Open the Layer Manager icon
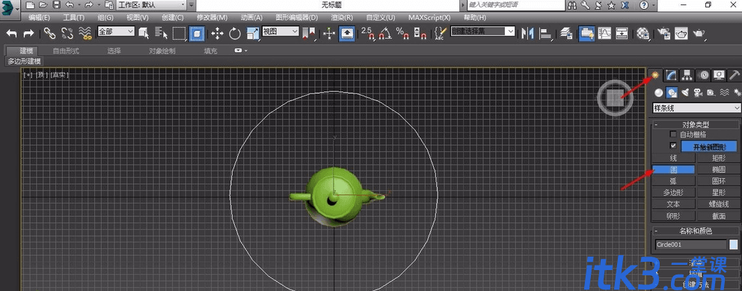Viewport: 742px width, 291px height. tap(566, 33)
